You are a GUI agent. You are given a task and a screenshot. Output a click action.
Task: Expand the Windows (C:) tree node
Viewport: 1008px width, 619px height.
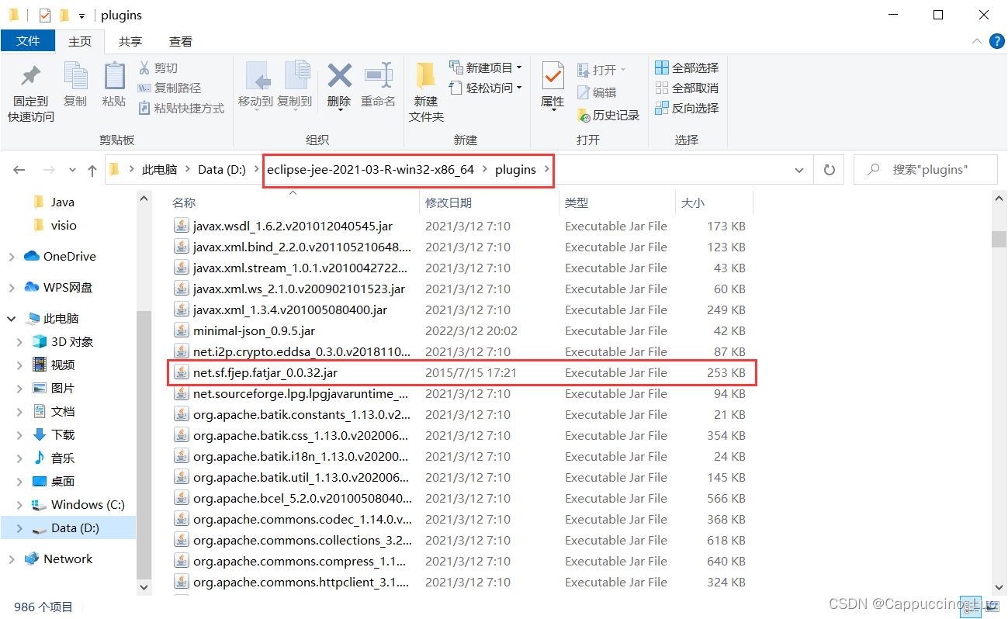(x=20, y=505)
